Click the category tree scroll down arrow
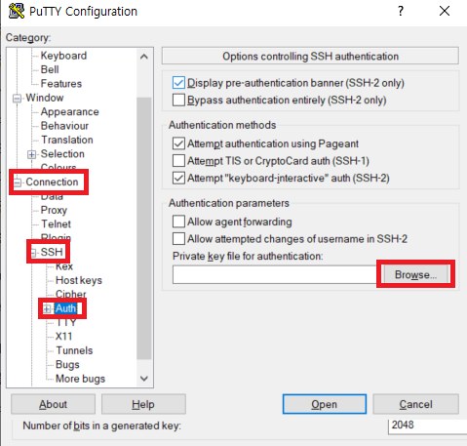This screenshot has width=467, height=446. [x=144, y=379]
